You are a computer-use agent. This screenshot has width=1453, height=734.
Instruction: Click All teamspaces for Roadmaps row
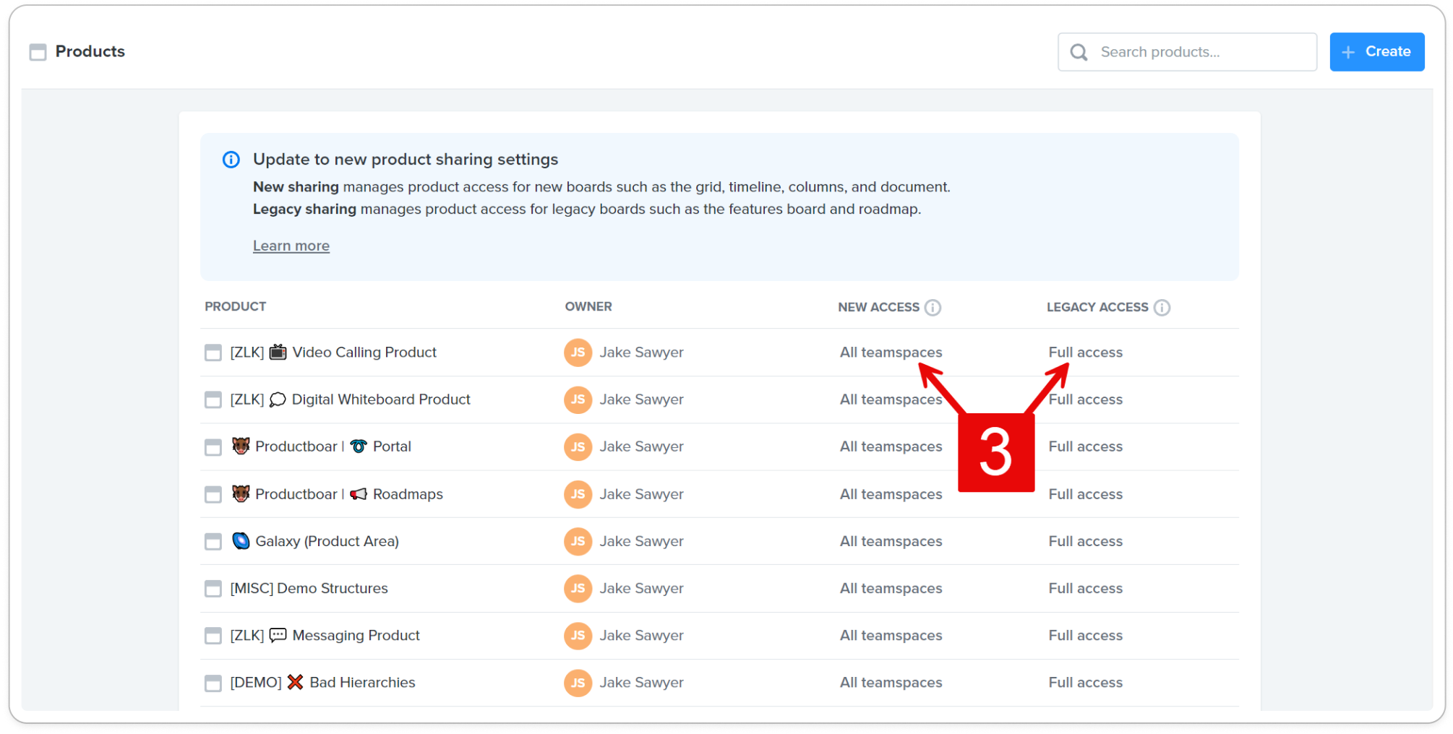891,494
